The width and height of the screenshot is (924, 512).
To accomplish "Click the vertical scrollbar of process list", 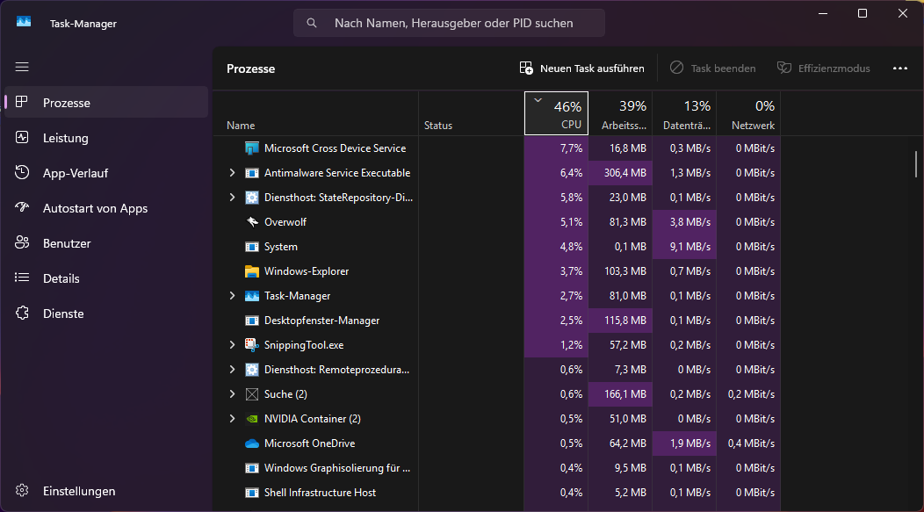I will [x=916, y=163].
